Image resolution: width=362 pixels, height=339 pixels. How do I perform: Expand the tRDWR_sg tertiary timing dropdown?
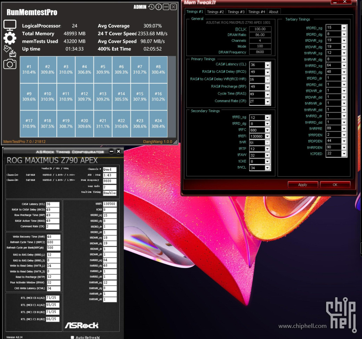point(344,40)
